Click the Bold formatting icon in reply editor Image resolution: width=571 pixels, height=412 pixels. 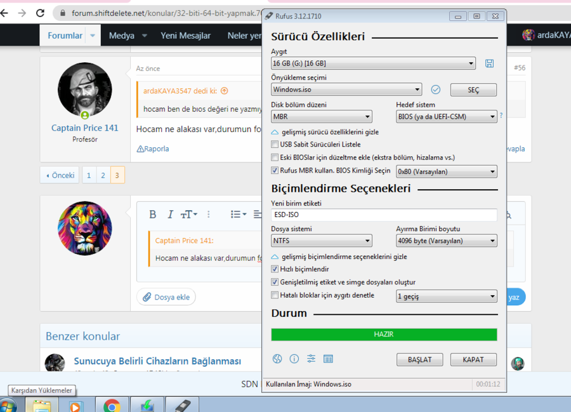152,214
